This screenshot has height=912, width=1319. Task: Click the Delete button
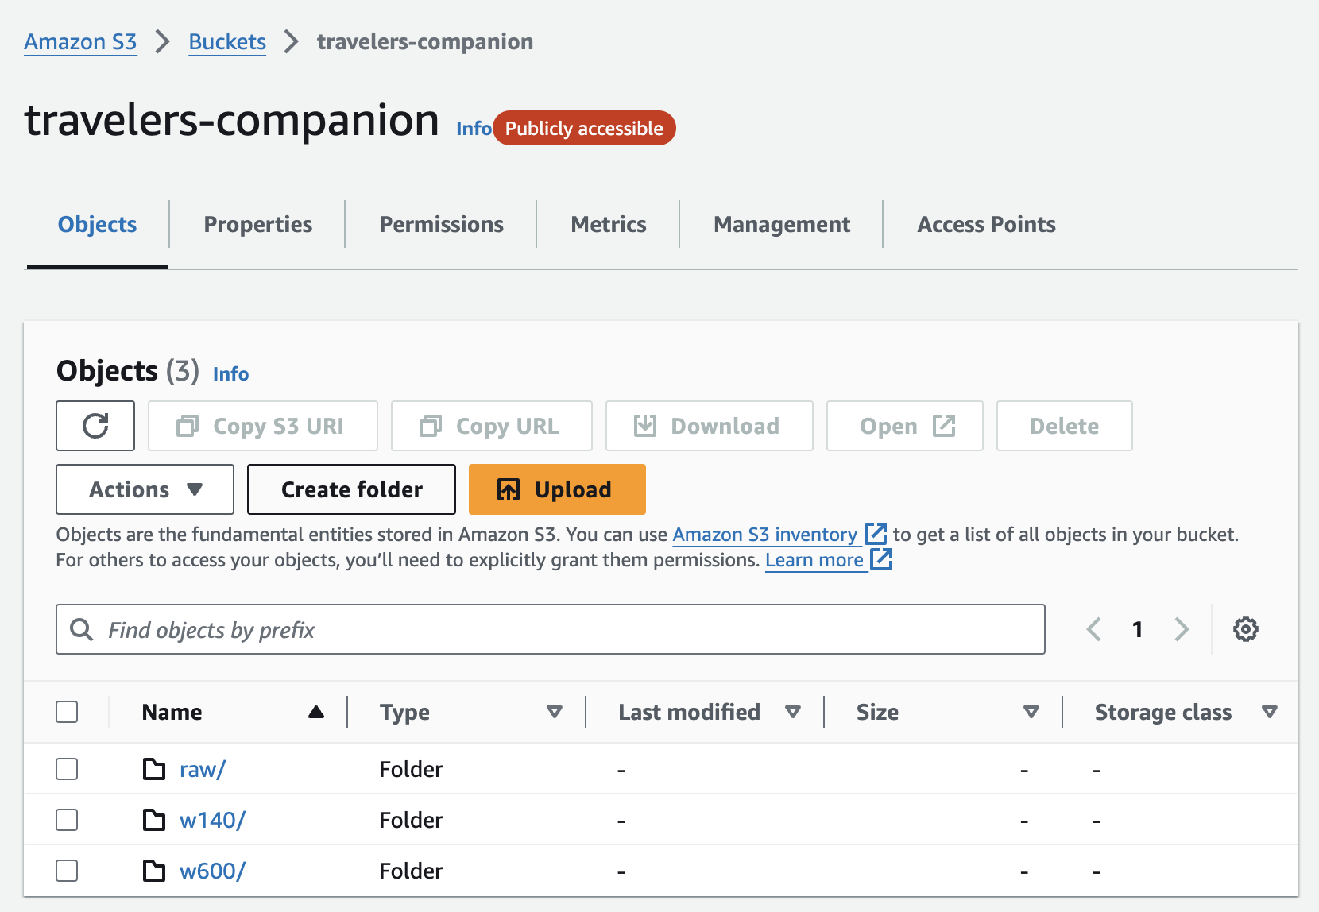(1065, 426)
